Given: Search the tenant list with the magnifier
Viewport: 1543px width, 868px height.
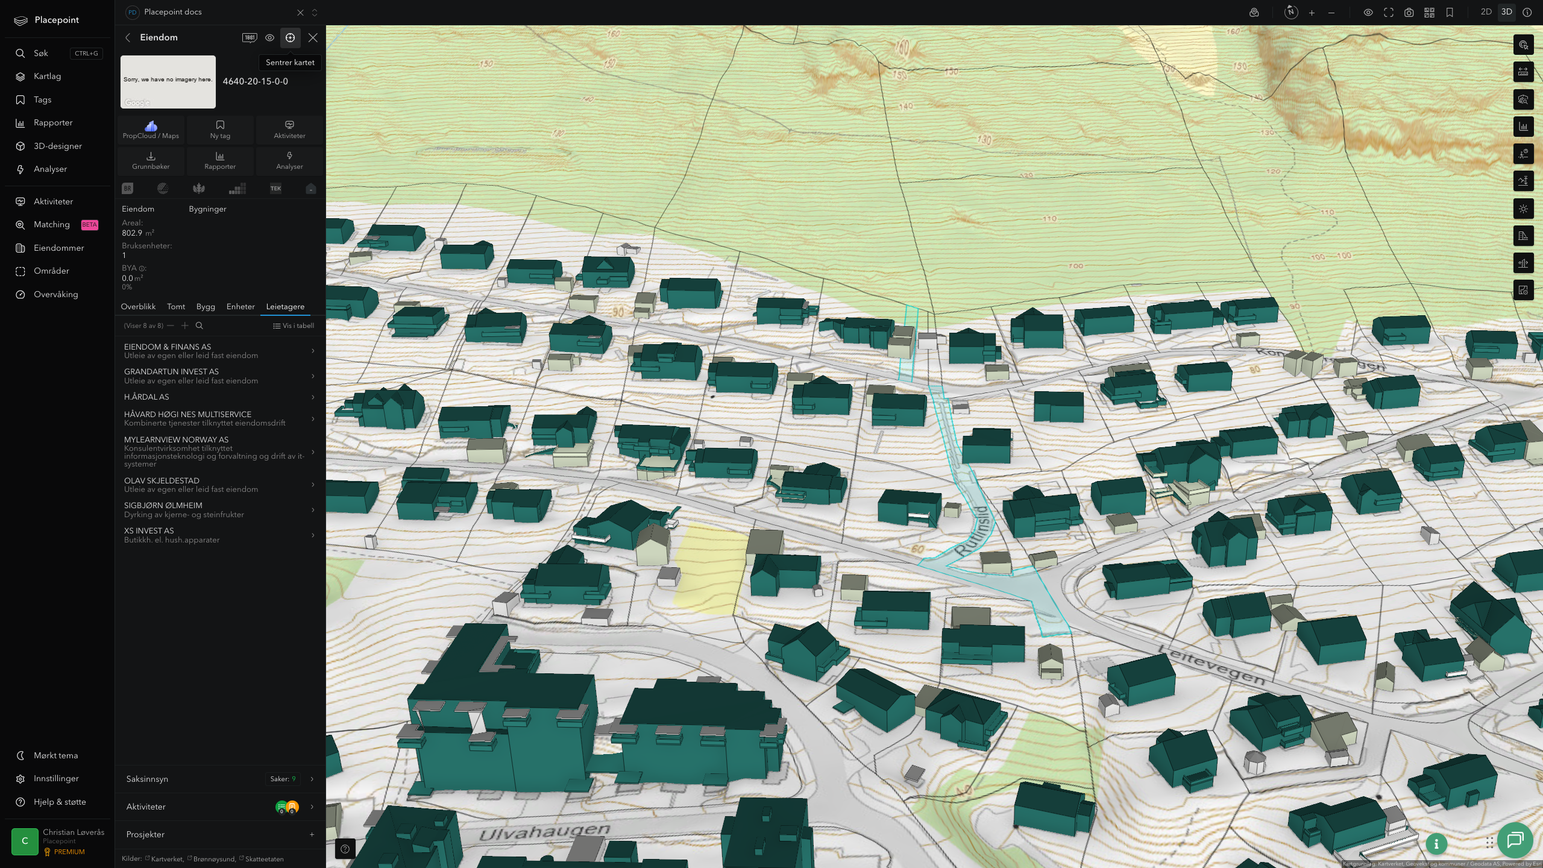Looking at the screenshot, I should [200, 325].
